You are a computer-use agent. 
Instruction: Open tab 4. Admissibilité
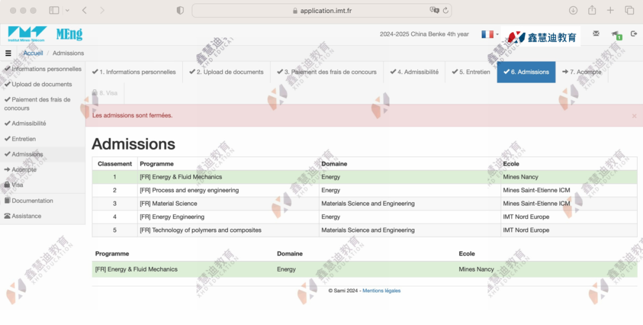coord(414,72)
